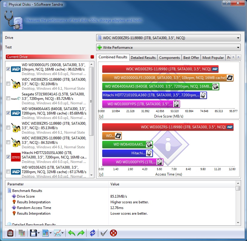Click the stethoscope disk icon in header
247x241 pixels.
[13, 20]
